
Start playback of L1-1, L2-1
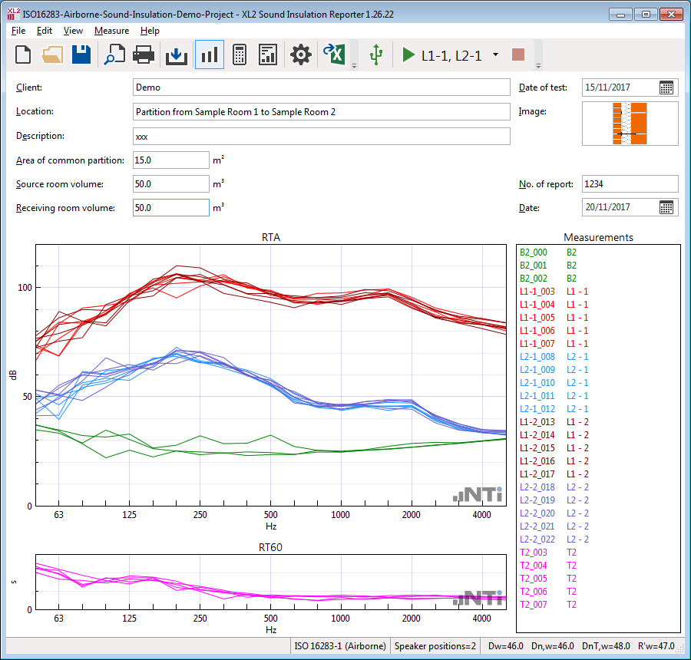coord(408,54)
